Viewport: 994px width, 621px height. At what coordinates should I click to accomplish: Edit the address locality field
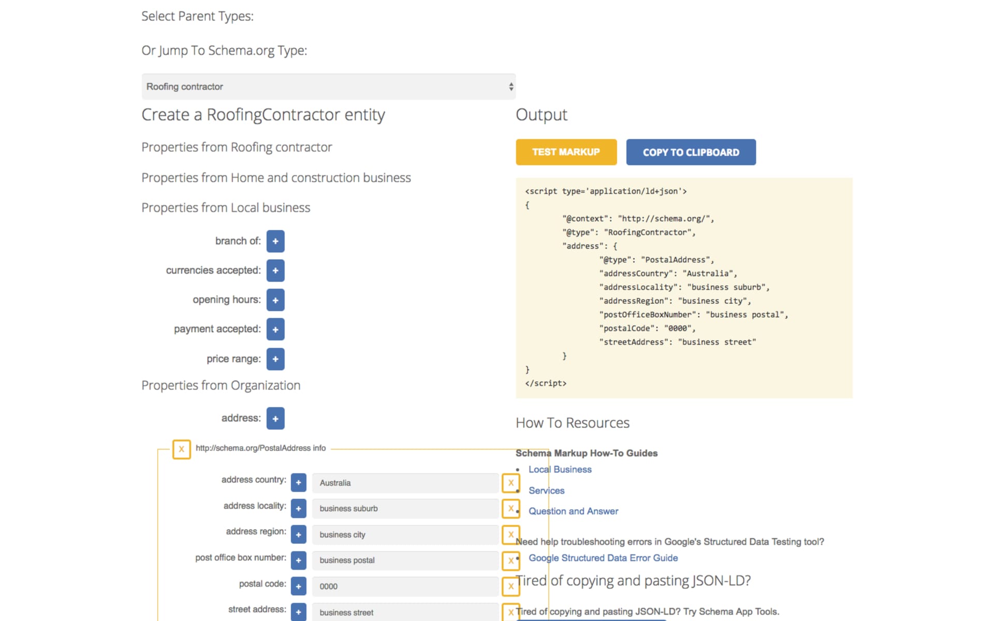click(405, 509)
